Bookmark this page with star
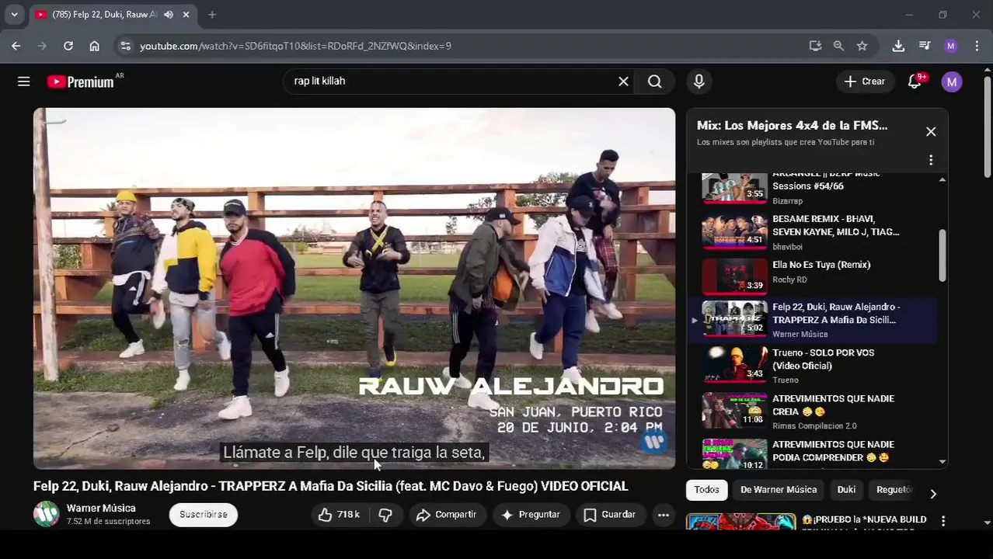993x559 pixels. tap(862, 46)
